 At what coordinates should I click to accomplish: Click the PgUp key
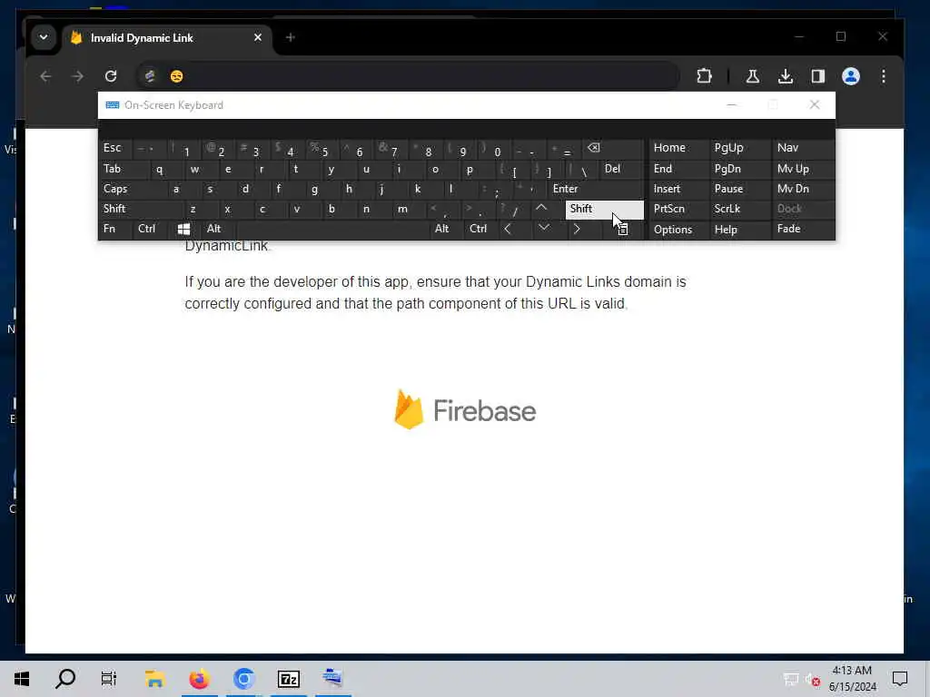(739, 148)
